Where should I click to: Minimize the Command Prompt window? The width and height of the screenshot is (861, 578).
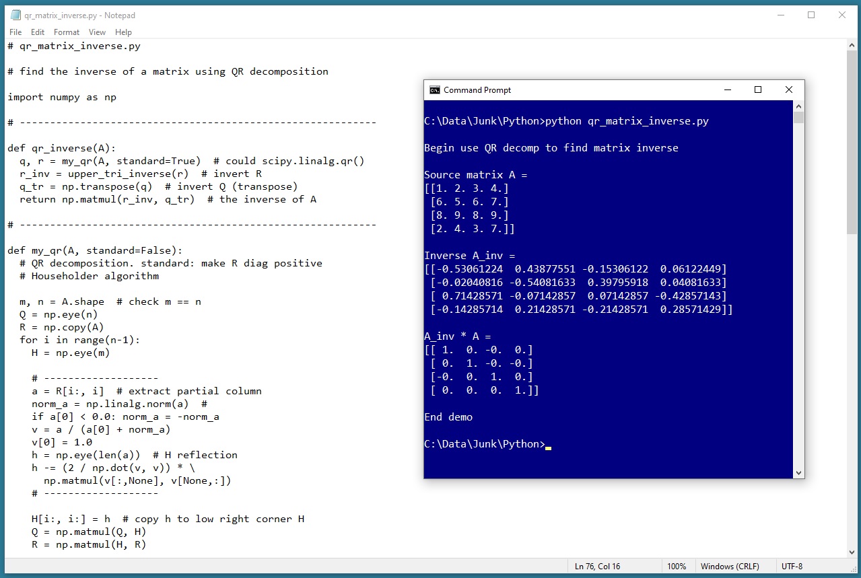click(727, 90)
